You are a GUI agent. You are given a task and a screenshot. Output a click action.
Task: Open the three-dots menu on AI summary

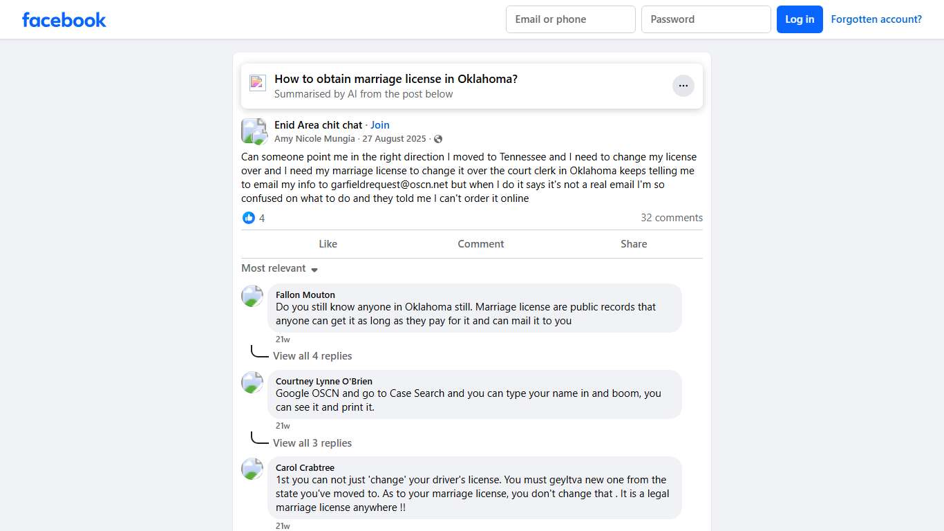coord(683,86)
